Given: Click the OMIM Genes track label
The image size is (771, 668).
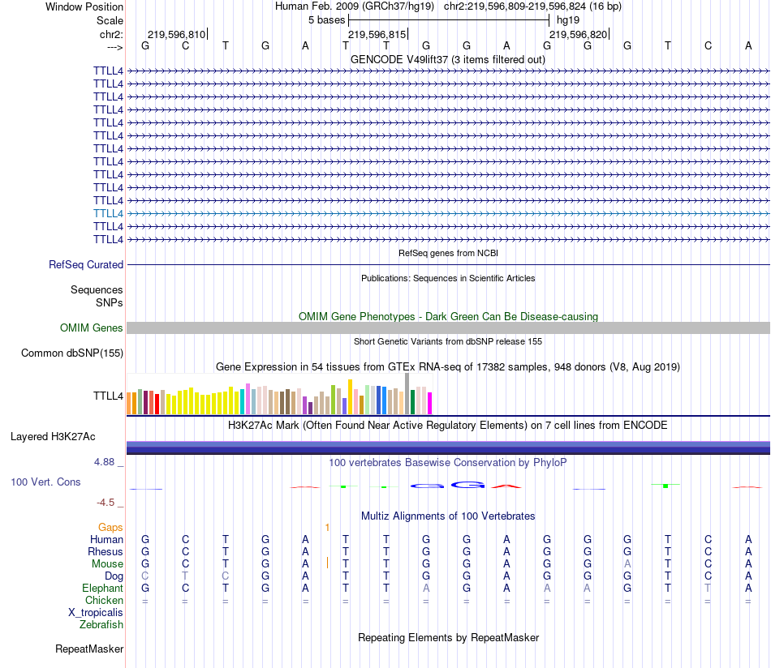Looking at the screenshot, I should tap(92, 328).
